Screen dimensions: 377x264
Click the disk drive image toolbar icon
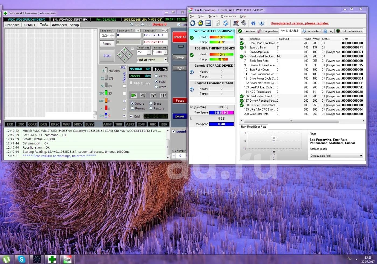tap(208, 23)
